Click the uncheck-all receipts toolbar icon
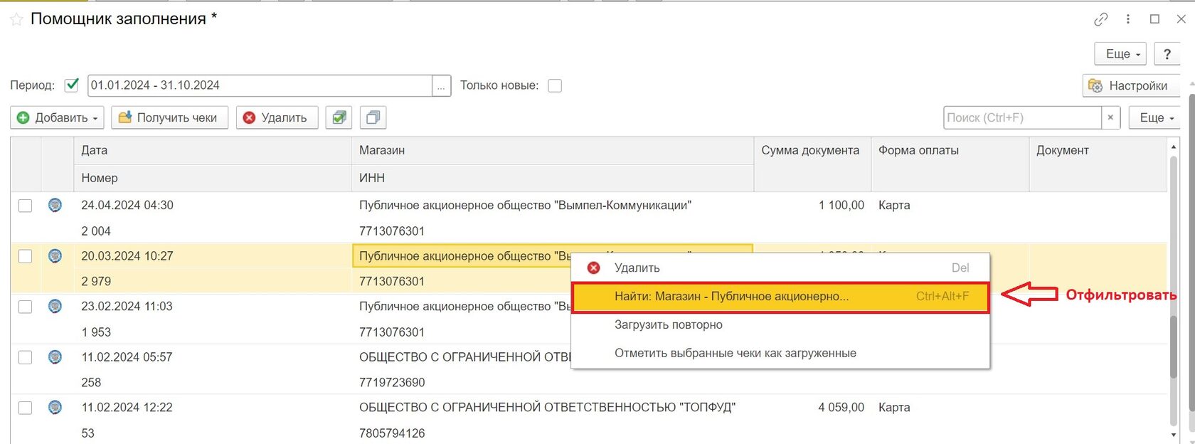The width and height of the screenshot is (1195, 444). (373, 117)
